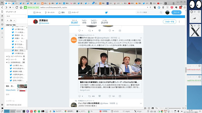Click the search magnifier in Twitter search box

161,13
